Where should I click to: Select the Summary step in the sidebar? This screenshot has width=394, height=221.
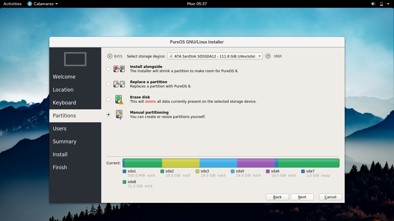[65, 141]
